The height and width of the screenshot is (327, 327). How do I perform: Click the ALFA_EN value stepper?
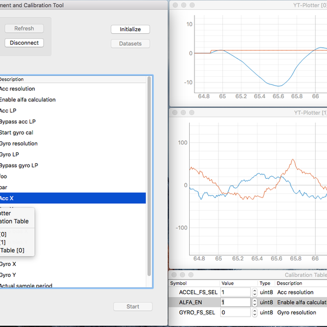[255, 302]
